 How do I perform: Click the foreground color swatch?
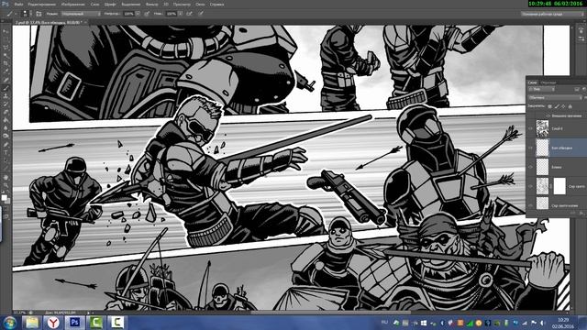point(5,198)
